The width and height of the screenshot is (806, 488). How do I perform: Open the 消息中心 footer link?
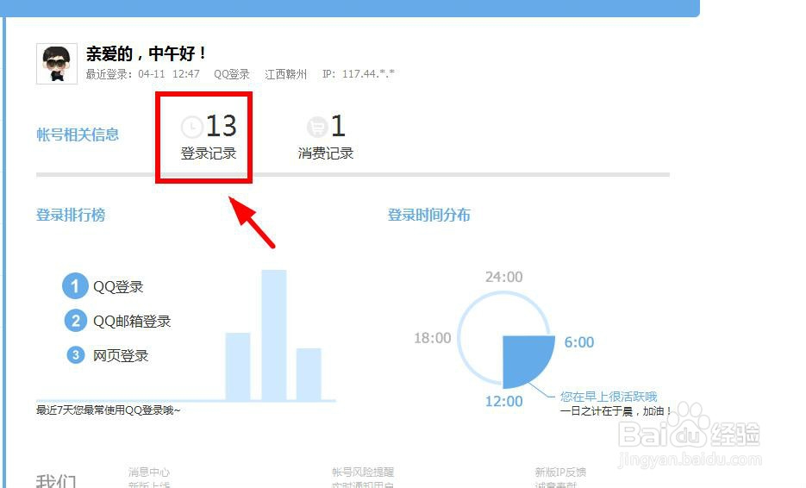(149, 472)
